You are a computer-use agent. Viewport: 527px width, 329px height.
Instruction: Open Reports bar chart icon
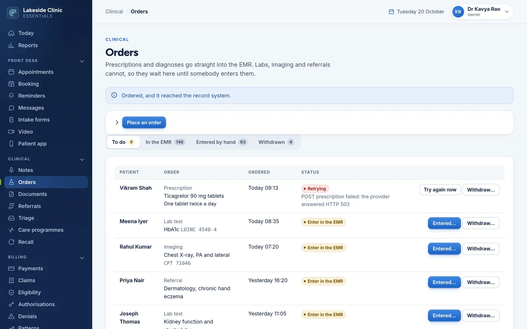(11, 45)
